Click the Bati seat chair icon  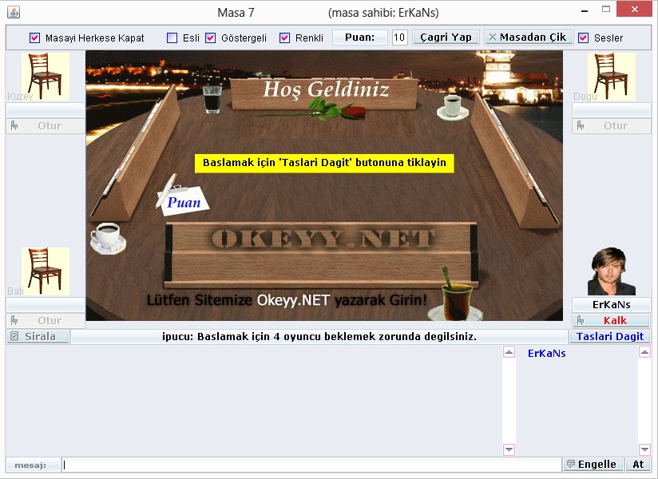(46, 271)
